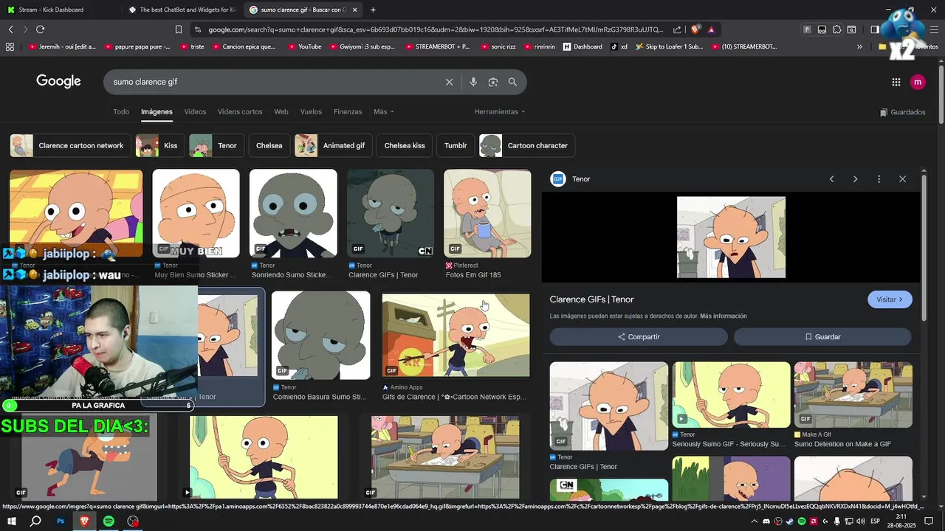This screenshot has width=945, height=531.
Task: Click the google.com search URL in address bar
Action: pyautogui.click(x=436, y=29)
